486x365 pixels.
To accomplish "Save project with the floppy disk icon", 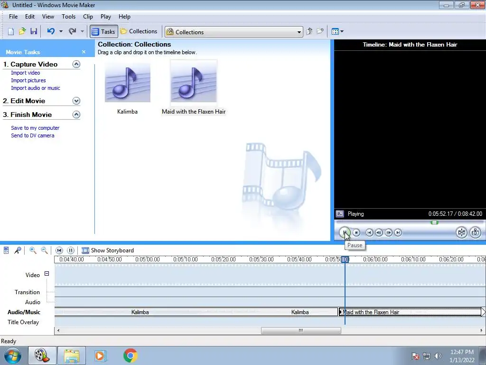I will tap(34, 31).
